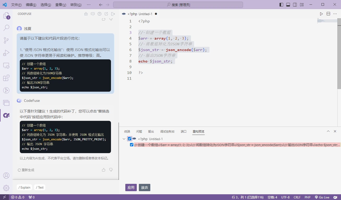Dislike the CodeFuse response with thumbs down
341x200 pixels.
[x=111, y=170]
